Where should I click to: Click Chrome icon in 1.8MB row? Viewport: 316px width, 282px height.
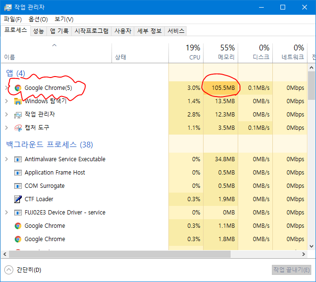(18, 239)
